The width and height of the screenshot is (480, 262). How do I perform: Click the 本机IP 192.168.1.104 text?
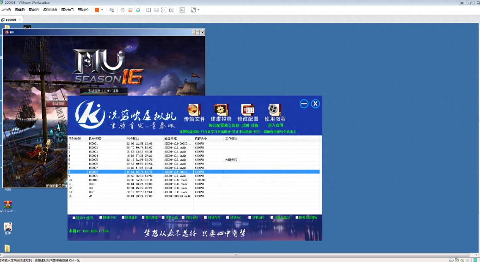pos(88,231)
